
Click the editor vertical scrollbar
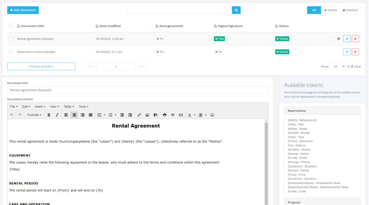tap(266, 162)
